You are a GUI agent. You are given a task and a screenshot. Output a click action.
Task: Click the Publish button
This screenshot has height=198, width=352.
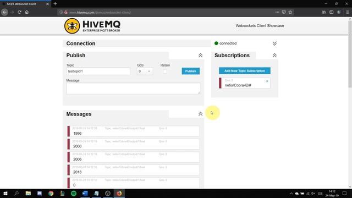[191, 71]
